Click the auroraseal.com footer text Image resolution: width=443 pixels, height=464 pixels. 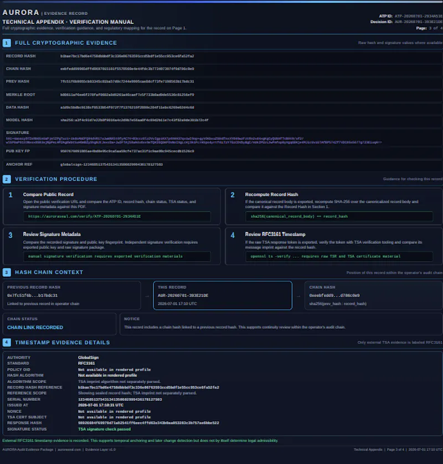(x=69, y=450)
